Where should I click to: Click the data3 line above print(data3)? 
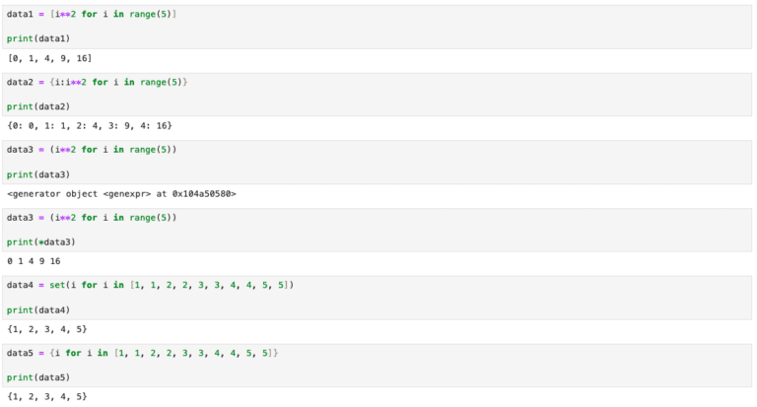(92, 150)
